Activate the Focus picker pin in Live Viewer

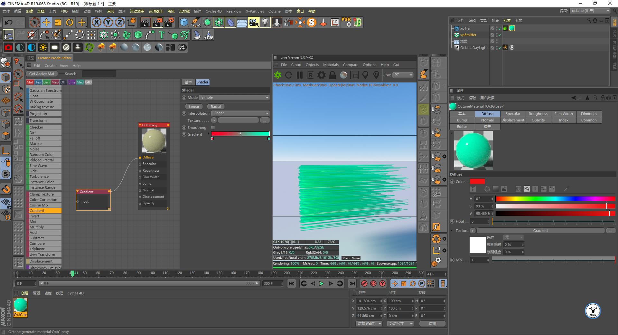click(365, 75)
